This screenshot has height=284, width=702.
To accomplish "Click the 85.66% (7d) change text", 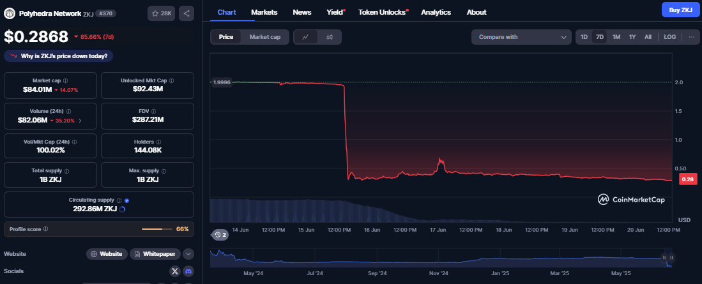I will (x=94, y=36).
